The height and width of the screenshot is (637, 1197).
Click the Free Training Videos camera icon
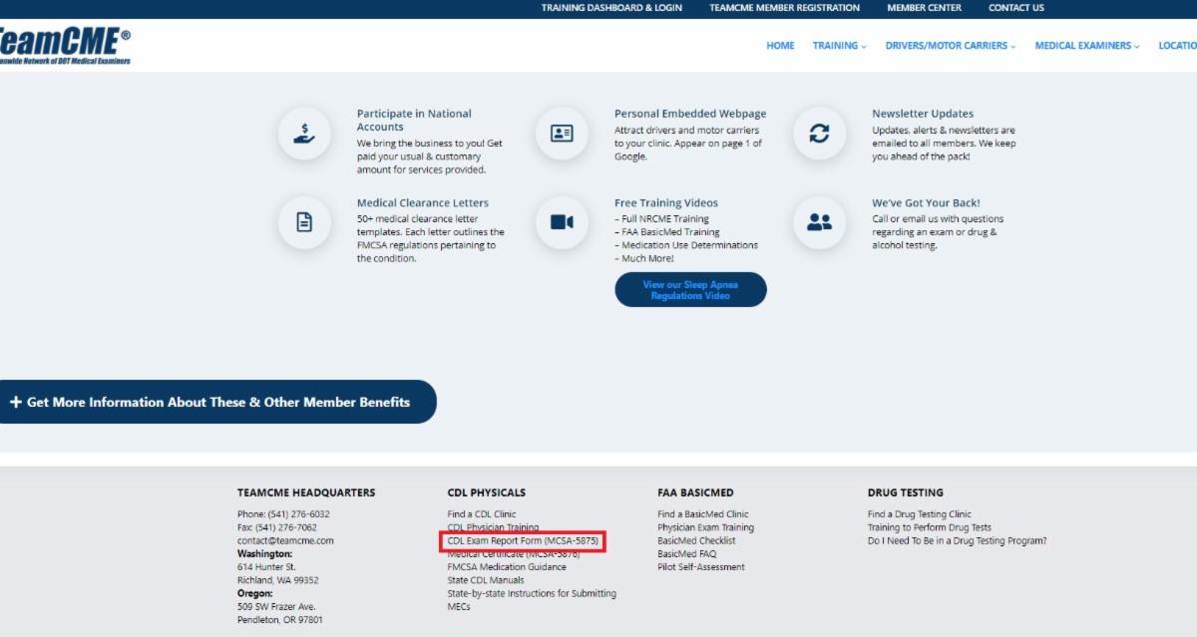pos(562,222)
